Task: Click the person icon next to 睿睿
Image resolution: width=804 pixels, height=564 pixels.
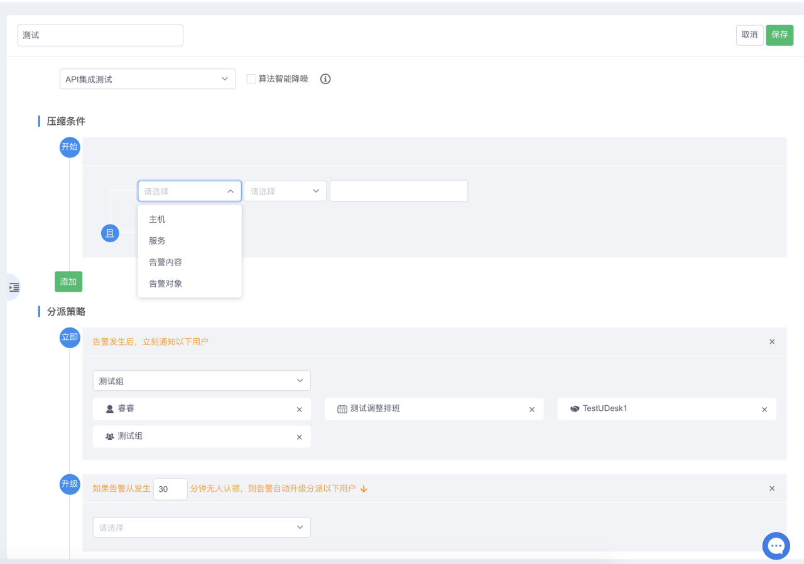Action: click(110, 409)
